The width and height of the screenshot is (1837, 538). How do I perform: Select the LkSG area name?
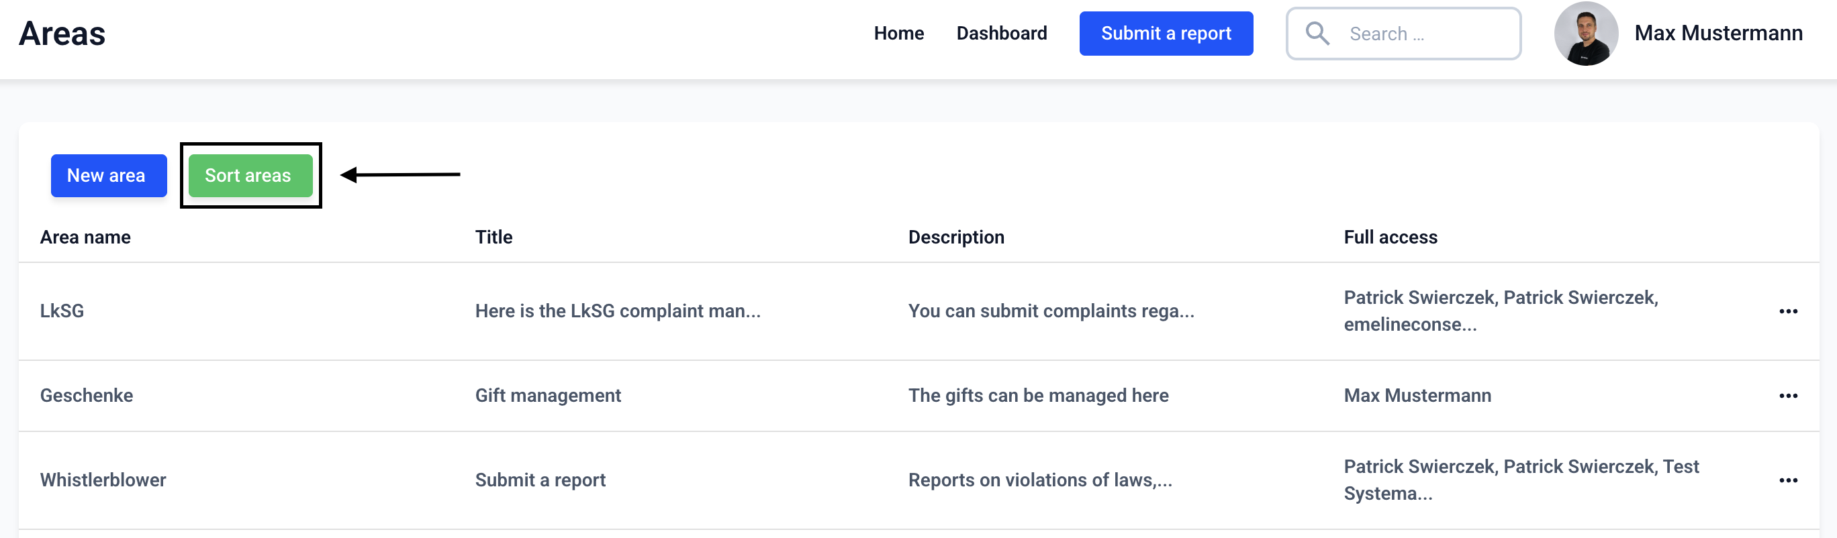(62, 311)
